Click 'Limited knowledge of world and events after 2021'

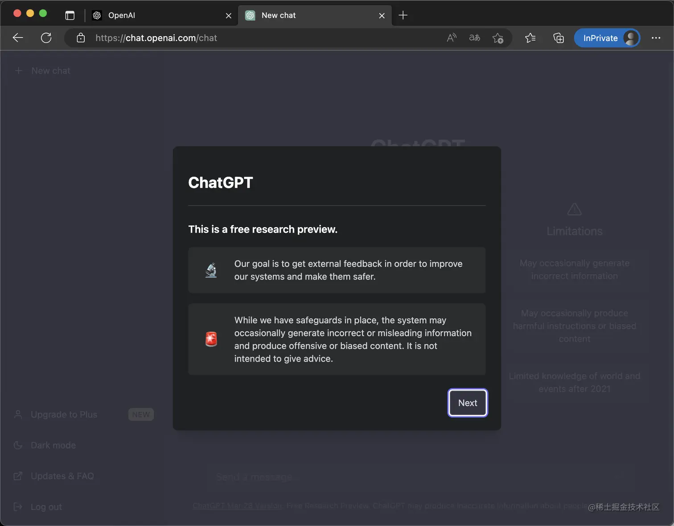[x=575, y=382]
